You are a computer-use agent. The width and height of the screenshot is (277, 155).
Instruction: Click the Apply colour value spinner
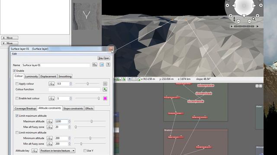point(71,84)
